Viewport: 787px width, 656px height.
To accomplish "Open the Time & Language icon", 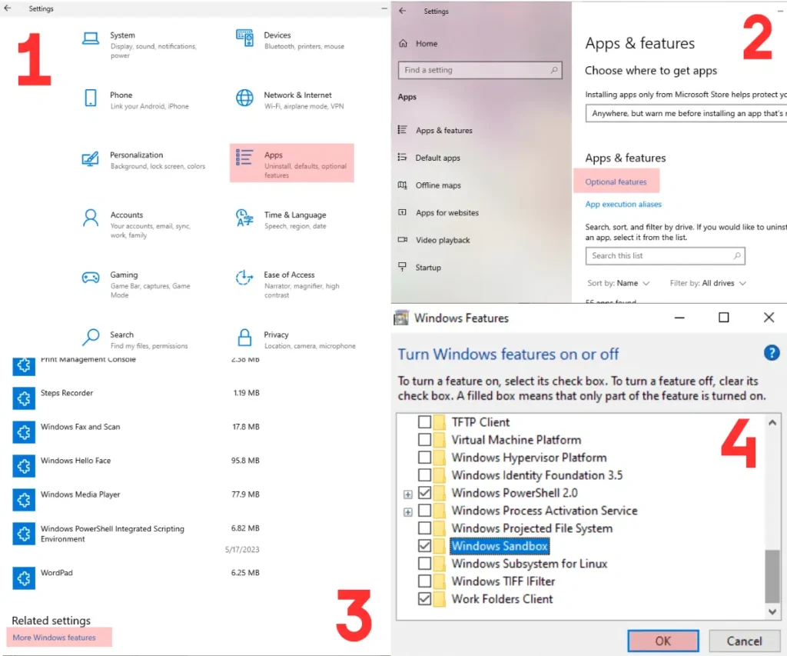I will point(244,218).
